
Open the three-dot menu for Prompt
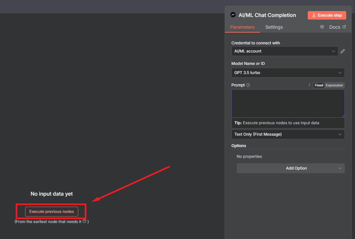pos(309,85)
